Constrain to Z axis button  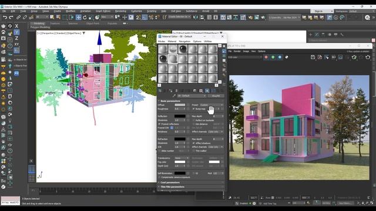click(16, 38)
